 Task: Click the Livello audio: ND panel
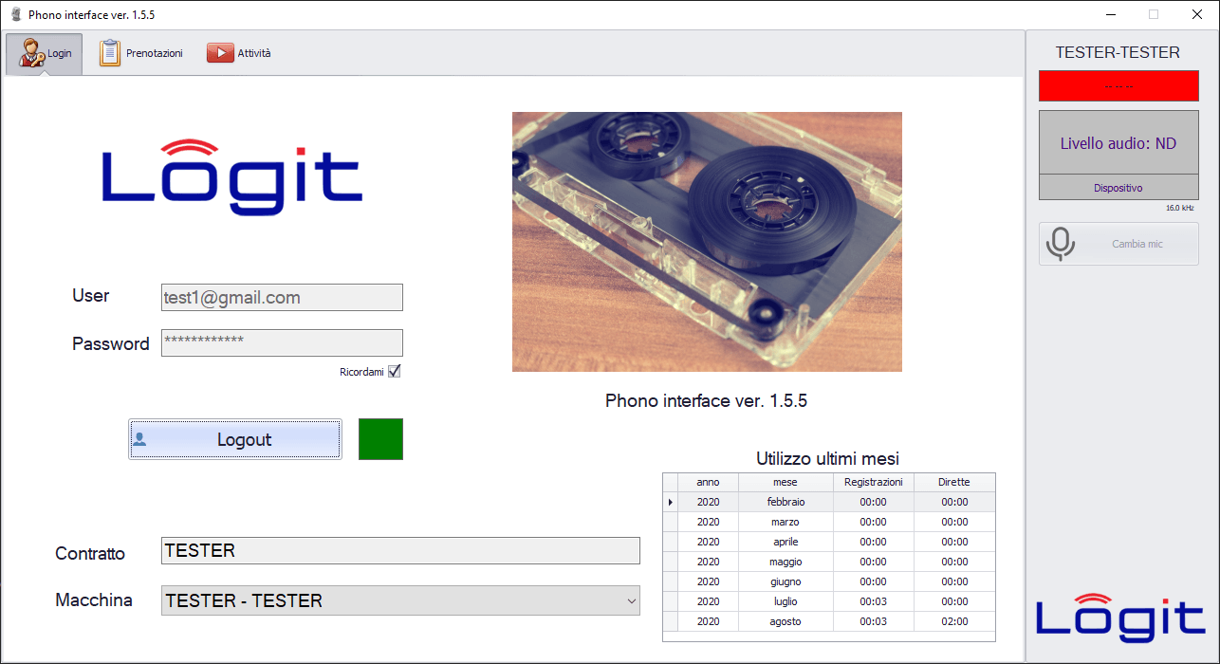point(1118,143)
